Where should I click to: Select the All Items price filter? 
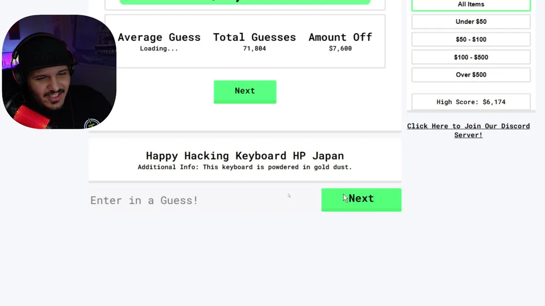click(471, 5)
